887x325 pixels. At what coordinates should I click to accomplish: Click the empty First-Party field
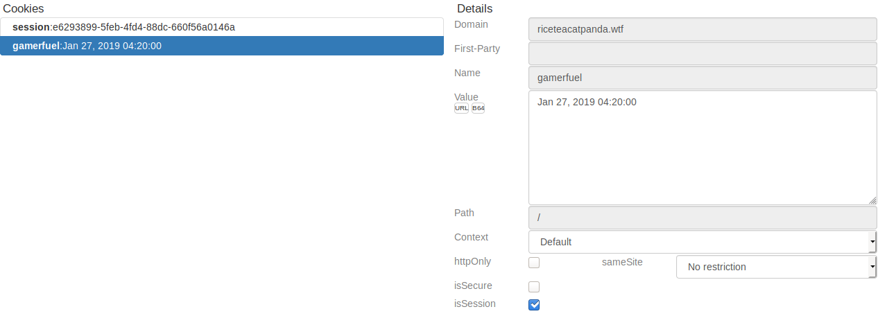coord(700,53)
